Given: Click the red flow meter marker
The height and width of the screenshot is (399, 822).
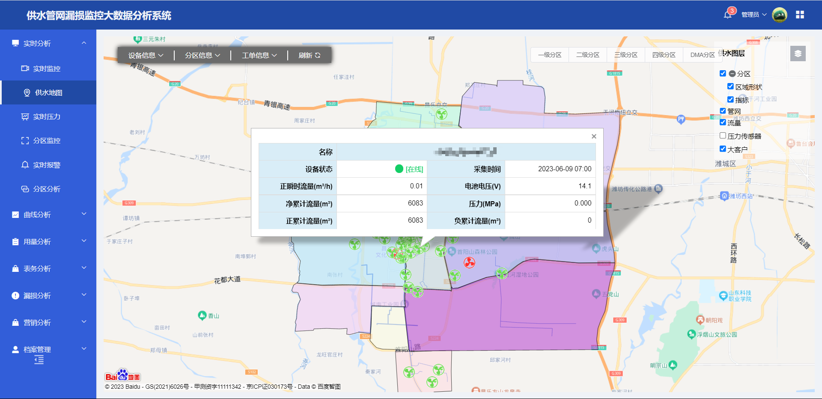Looking at the screenshot, I should coord(469,262).
